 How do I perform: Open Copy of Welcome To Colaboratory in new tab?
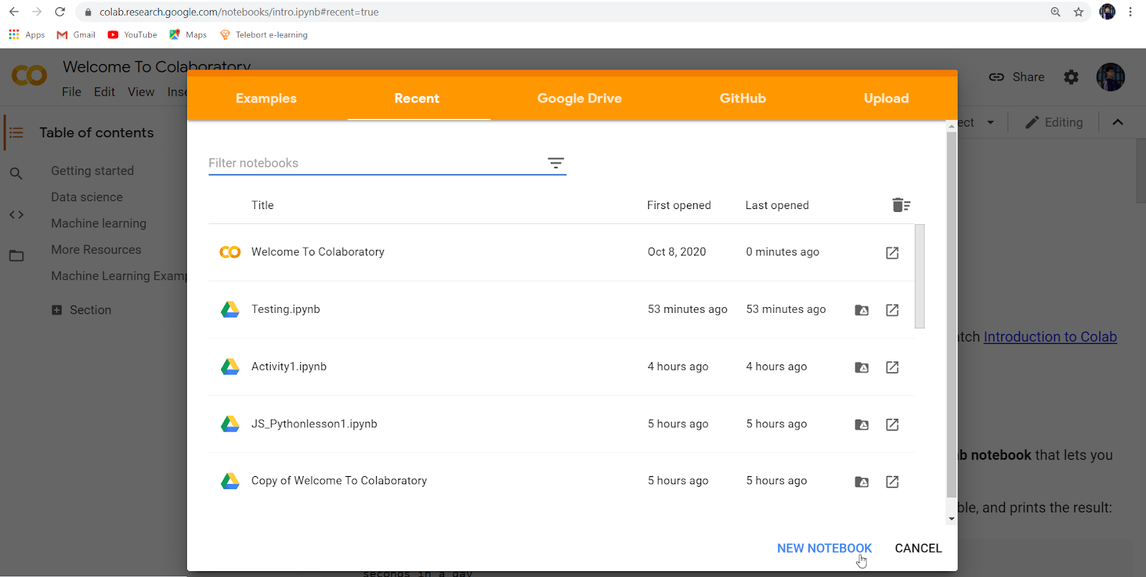pyautogui.click(x=892, y=482)
